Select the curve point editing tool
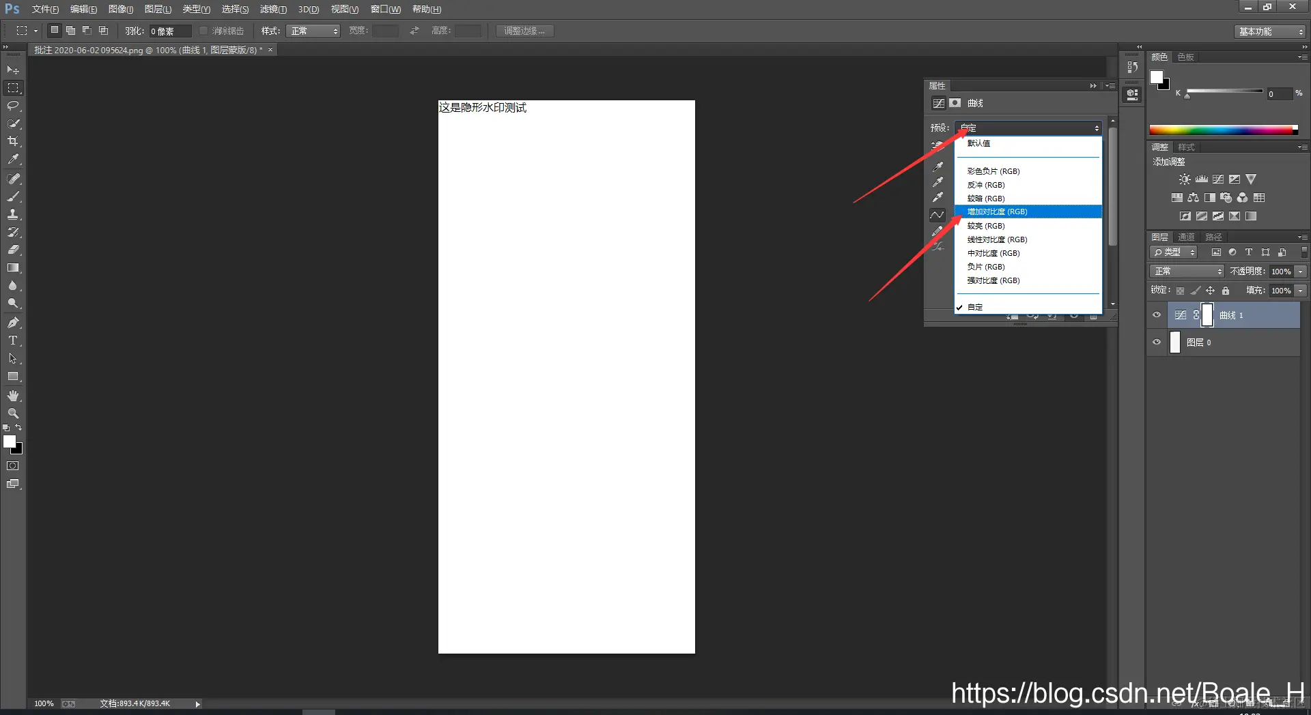 pos(938,215)
